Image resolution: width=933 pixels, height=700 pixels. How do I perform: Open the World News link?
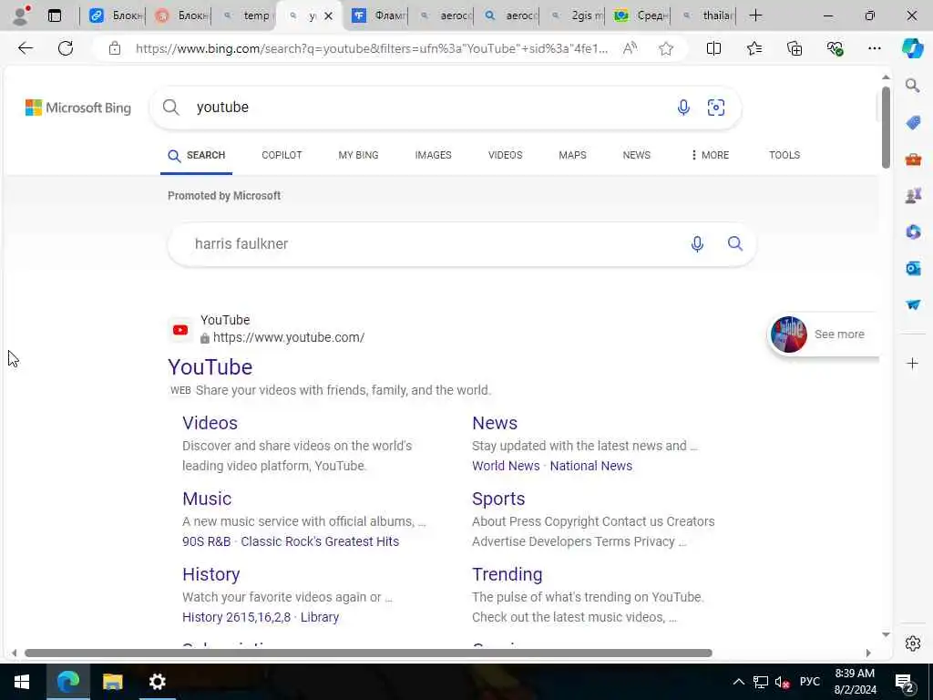[506, 466]
